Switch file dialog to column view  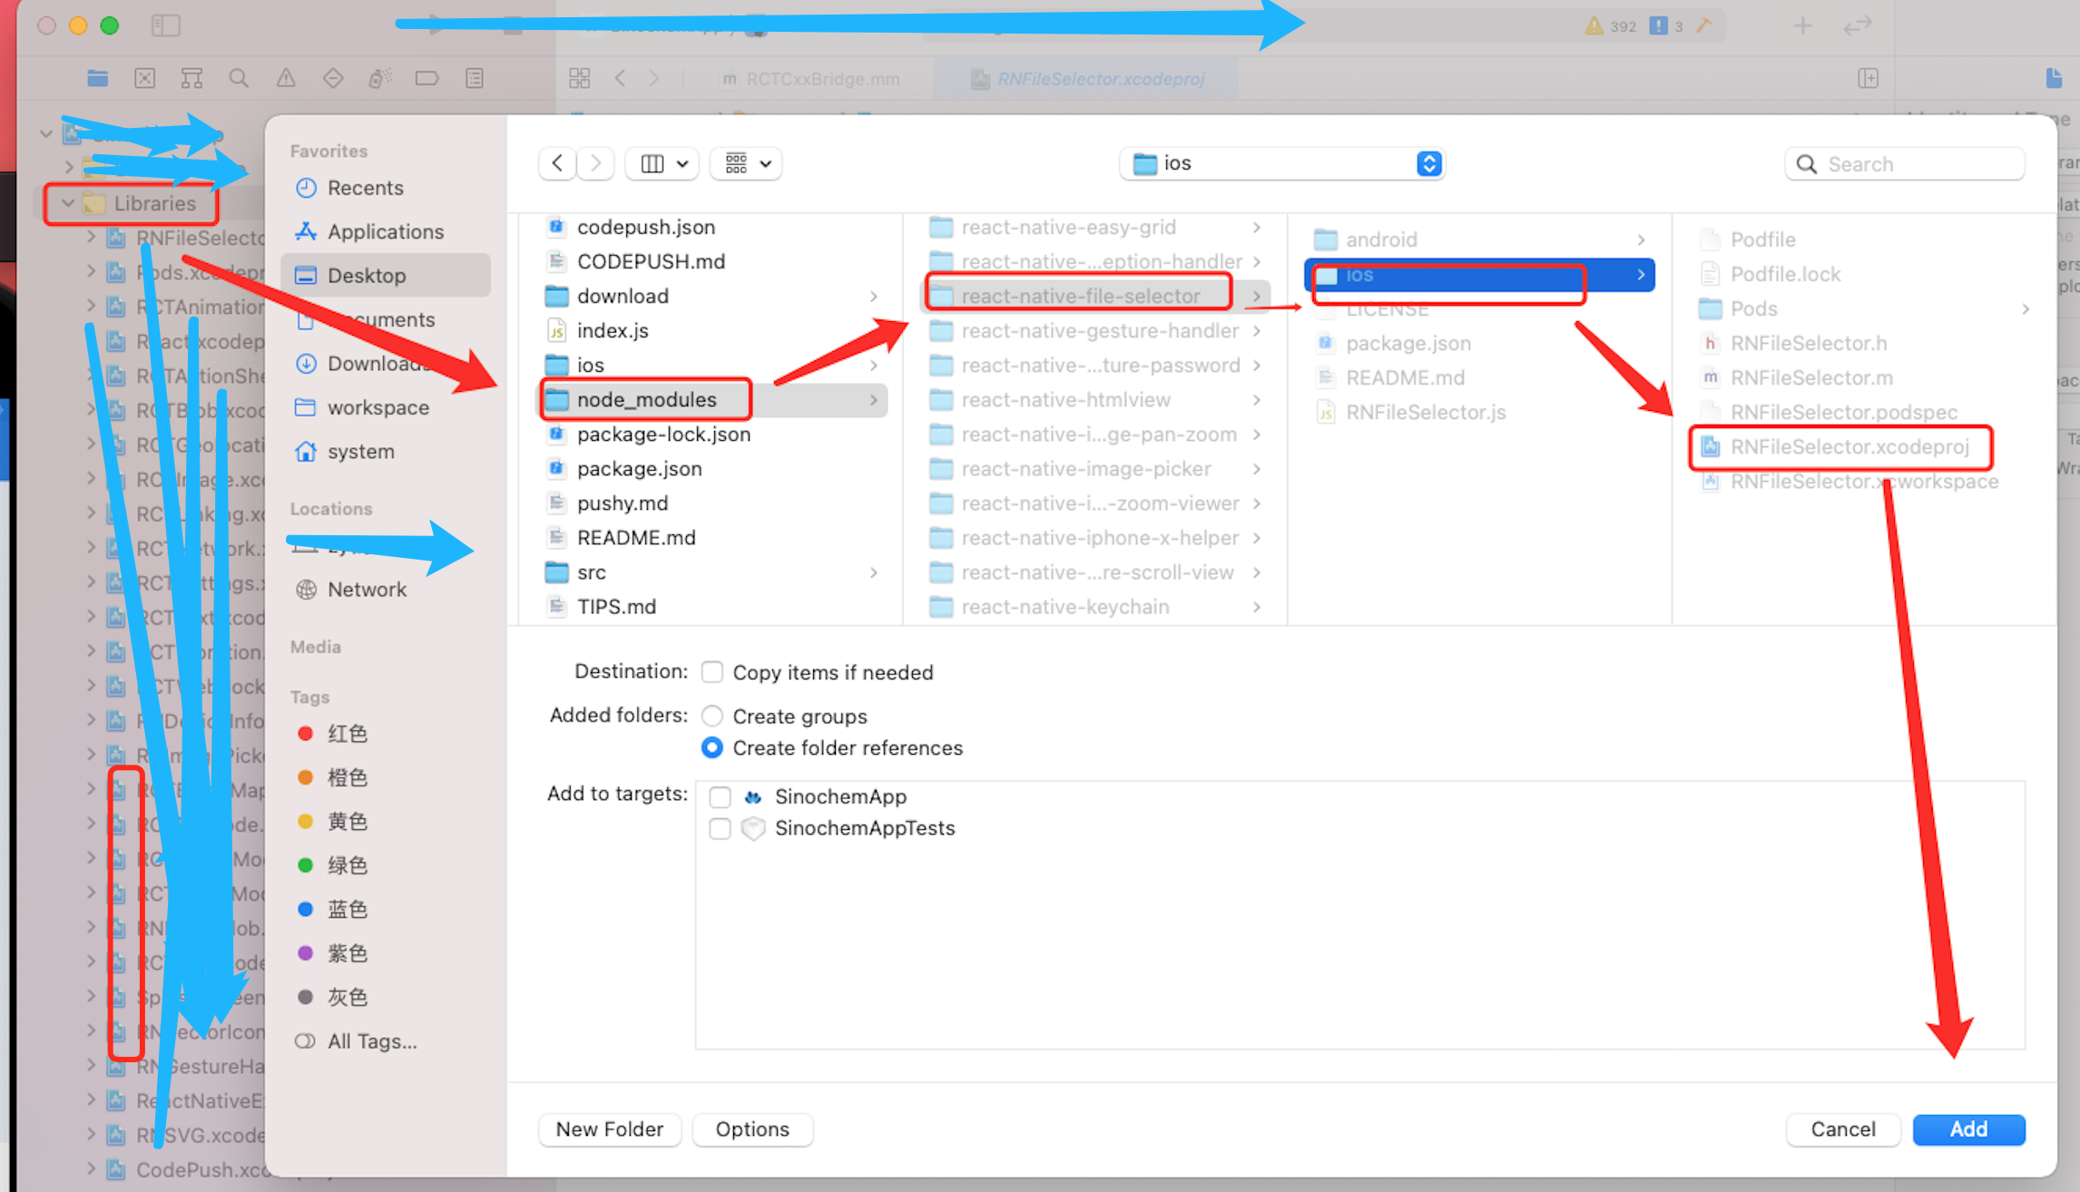652,163
